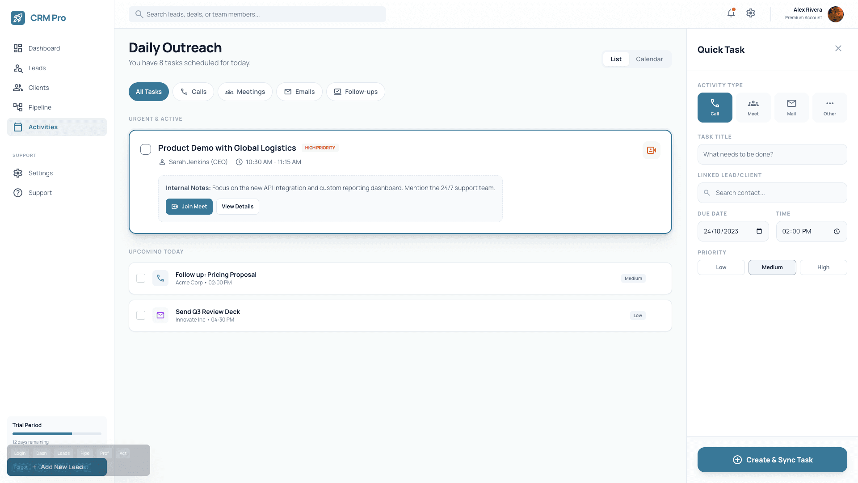858x483 pixels.
Task: Open the Pipeline section from the sidebar
Action: (40, 107)
